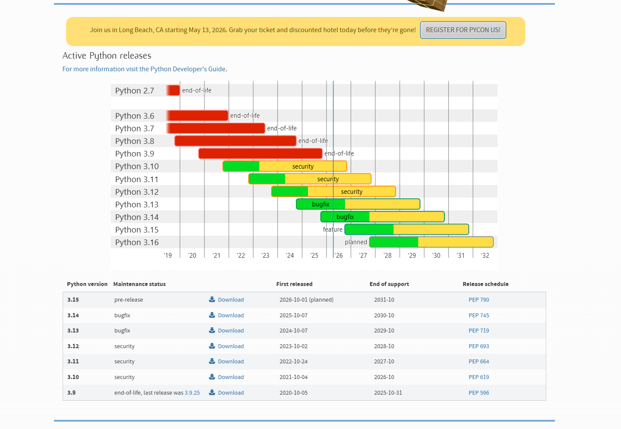Click the download icon in the 3.9 row
This screenshot has width=621, height=429.
coord(212,392)
